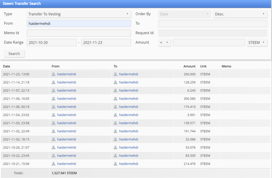Open To haidermehdi link in 128.259 STEEM row

[128, 82]
